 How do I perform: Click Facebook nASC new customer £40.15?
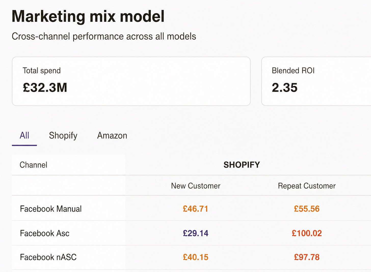pyautogui.click(x=196, y=257)
